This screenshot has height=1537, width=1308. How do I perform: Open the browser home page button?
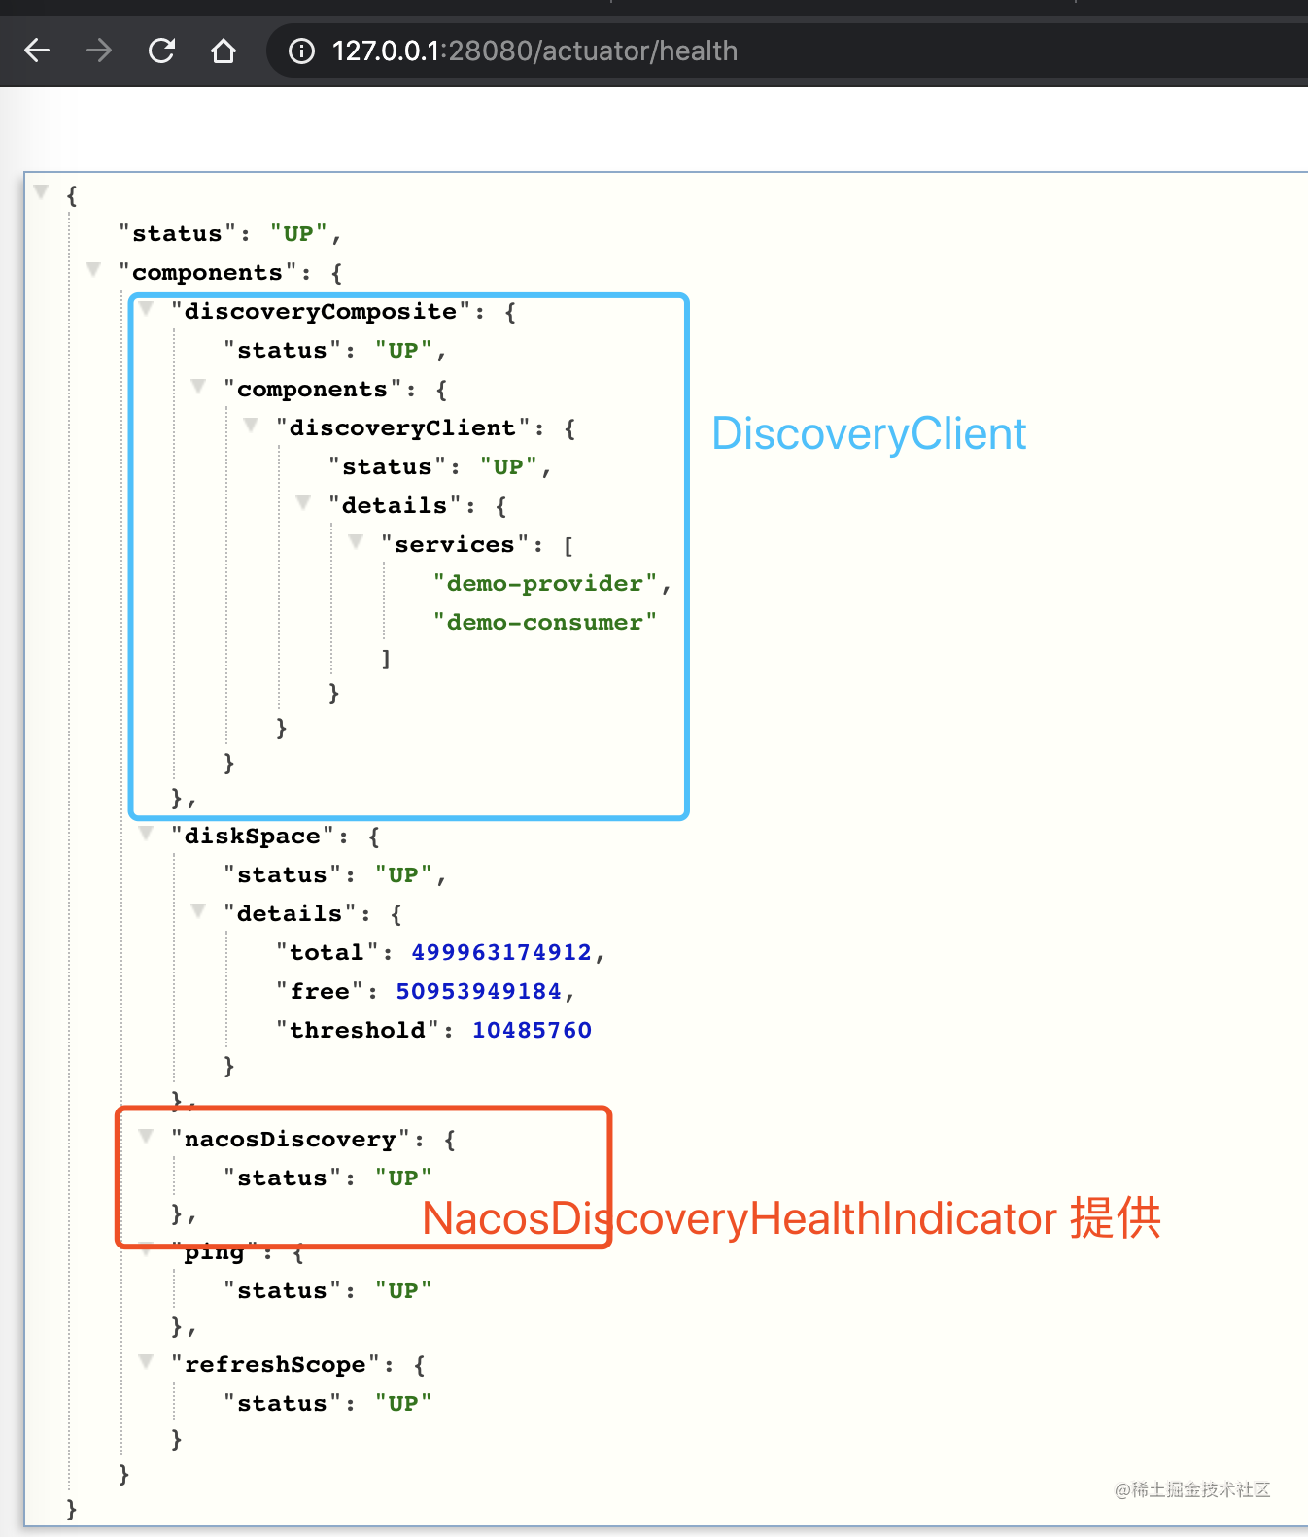pos(224,51)
